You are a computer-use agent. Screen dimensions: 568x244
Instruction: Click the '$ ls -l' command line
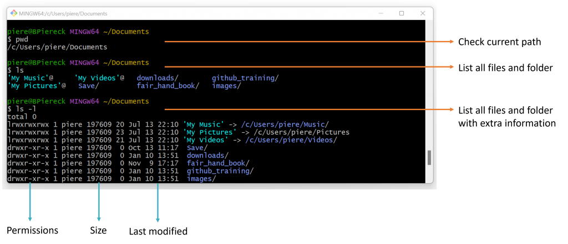click(x=22, y=110)
